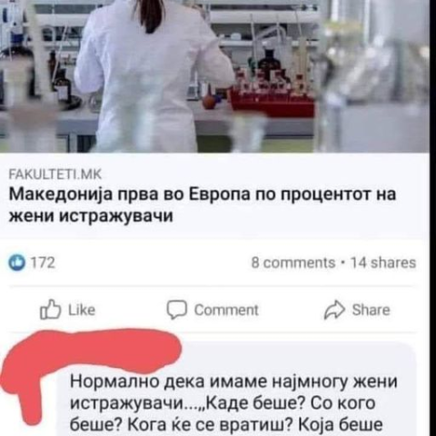Tap the Like button label

82,310
